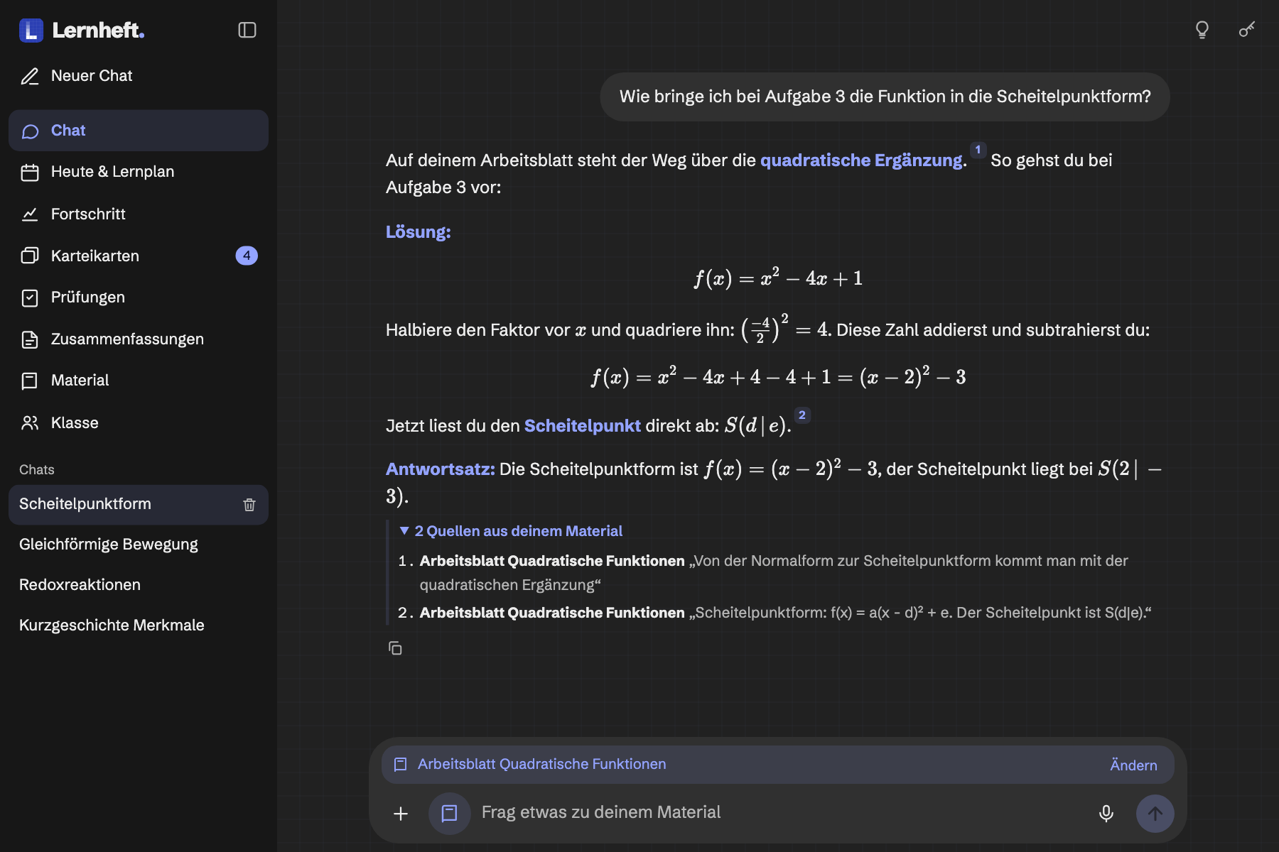Send message with the up-arrow button
This screenshot has width=1279, height=852.
point(1155,814)
